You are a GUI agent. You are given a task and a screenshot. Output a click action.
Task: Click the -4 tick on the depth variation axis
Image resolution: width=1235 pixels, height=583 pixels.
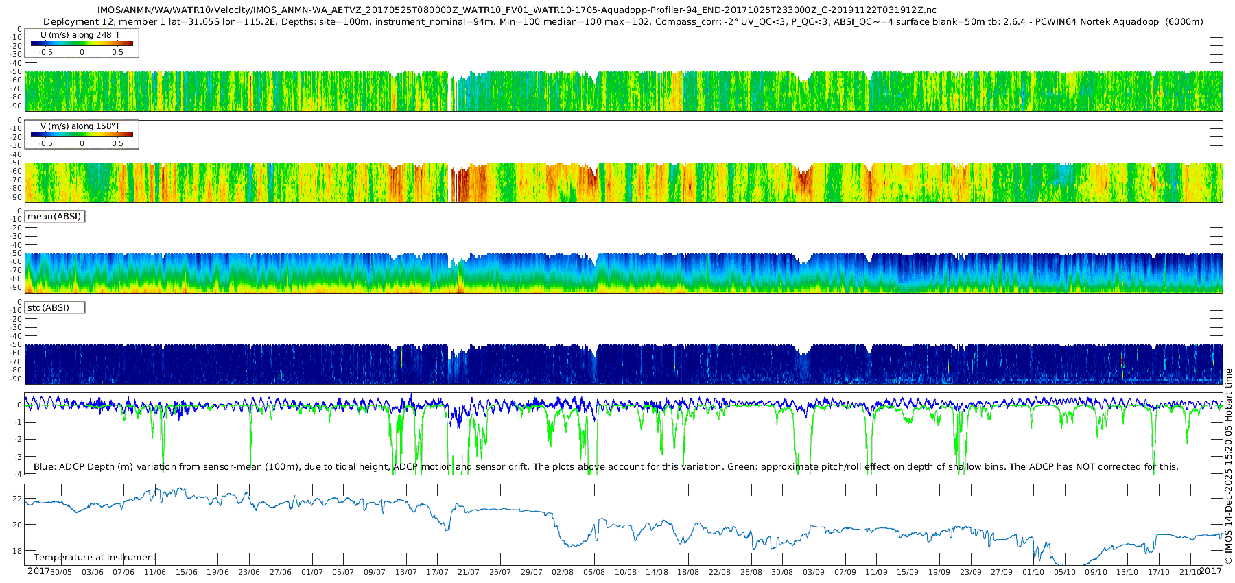[x=17, y=474]
